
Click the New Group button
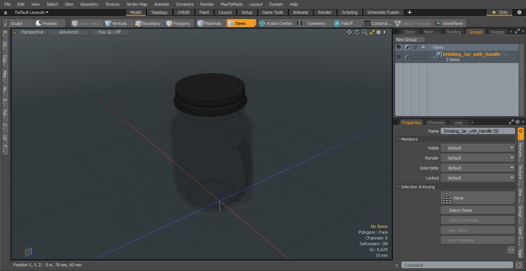coord(410,40)
